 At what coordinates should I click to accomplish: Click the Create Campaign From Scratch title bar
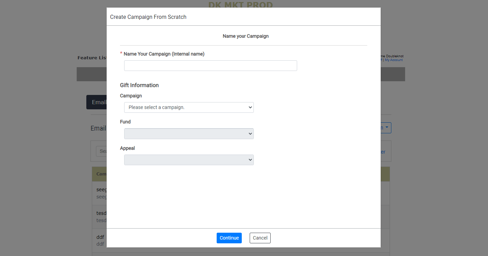pyautogui.click(x=148, y=16)
